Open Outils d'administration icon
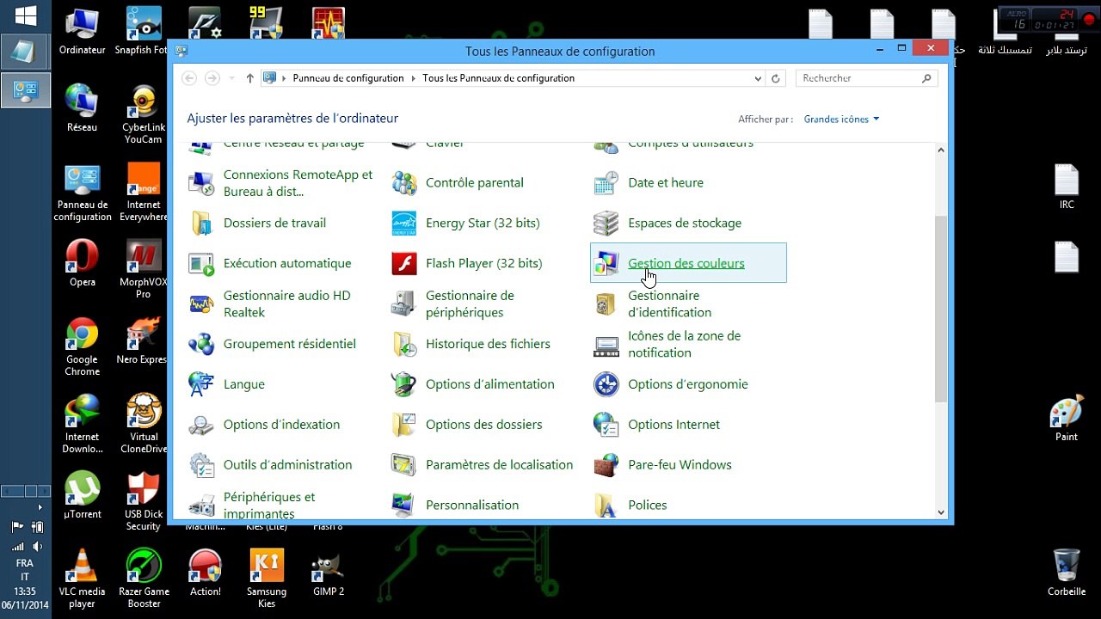Viewport: 1101px width, 619px height. 201,465
